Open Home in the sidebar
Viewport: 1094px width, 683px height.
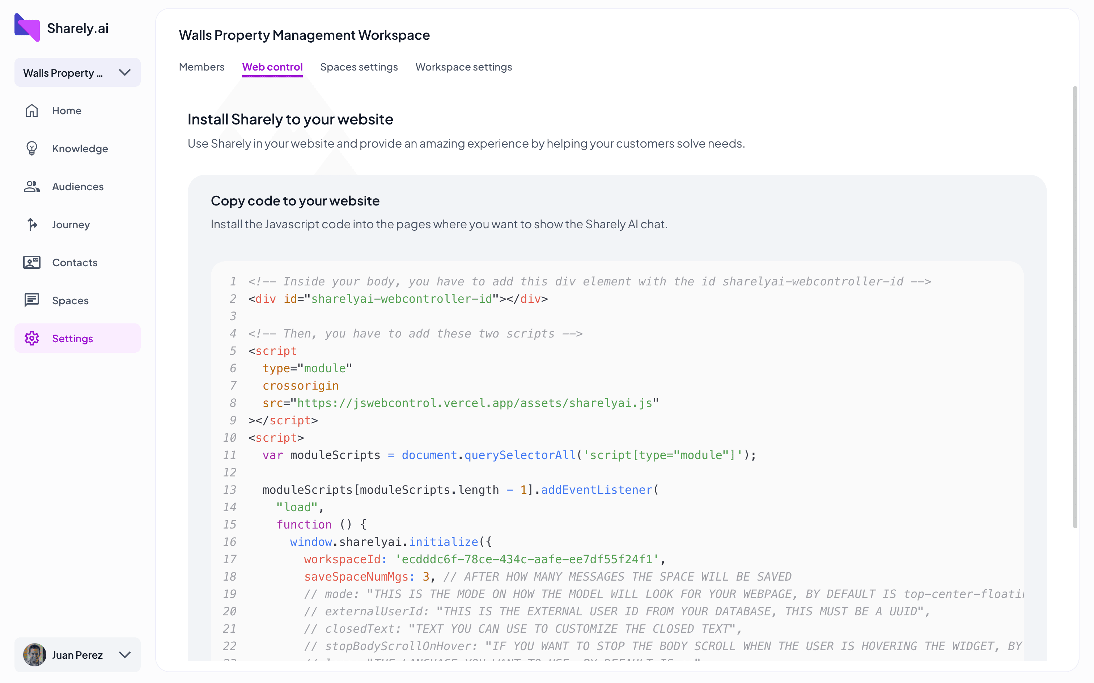tap(78, 111)
